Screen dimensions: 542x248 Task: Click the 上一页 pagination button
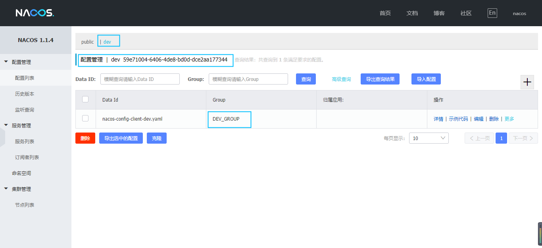(x=479, y=138)
